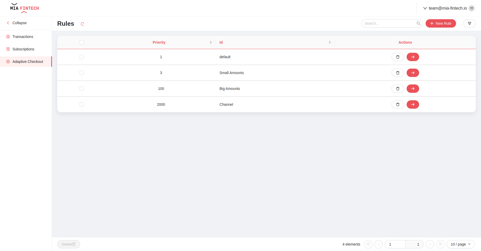The width and height of the screenshot is (481, 251).
Task: Sort the Priority column
Action: coord(211,42)
